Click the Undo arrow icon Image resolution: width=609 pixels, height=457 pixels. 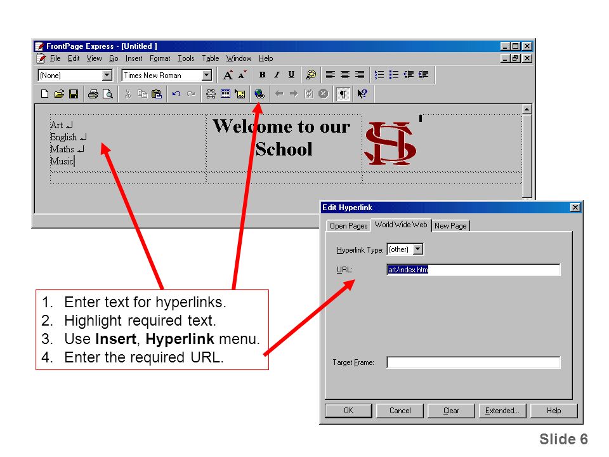[176, 94]
